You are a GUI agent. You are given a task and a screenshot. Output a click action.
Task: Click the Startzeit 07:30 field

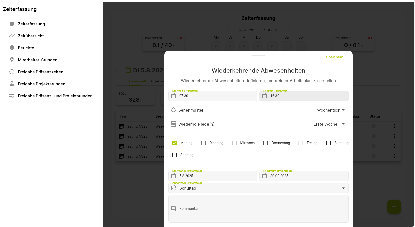pos(213,96)
